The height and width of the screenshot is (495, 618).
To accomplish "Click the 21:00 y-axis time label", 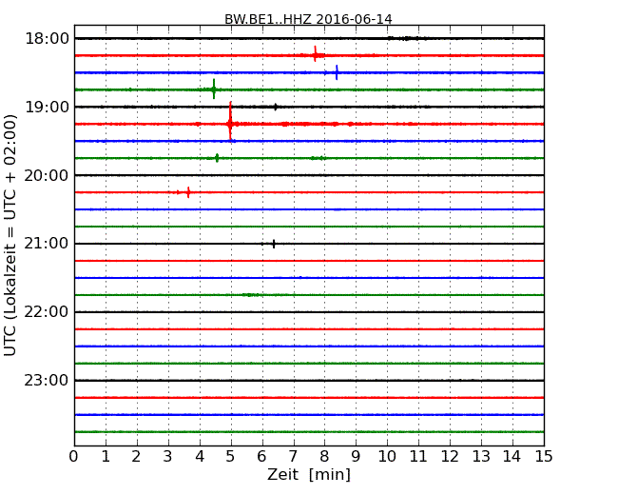I will 47,244.
